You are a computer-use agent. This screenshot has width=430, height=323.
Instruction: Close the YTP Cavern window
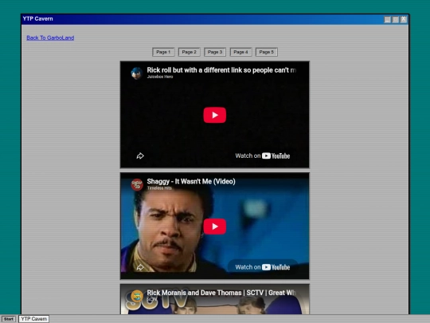click(x=404, y=19)
